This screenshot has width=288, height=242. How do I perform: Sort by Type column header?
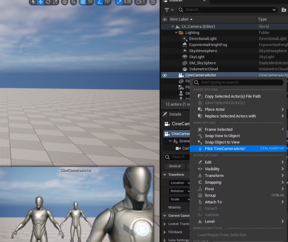[x=262, y=19]
